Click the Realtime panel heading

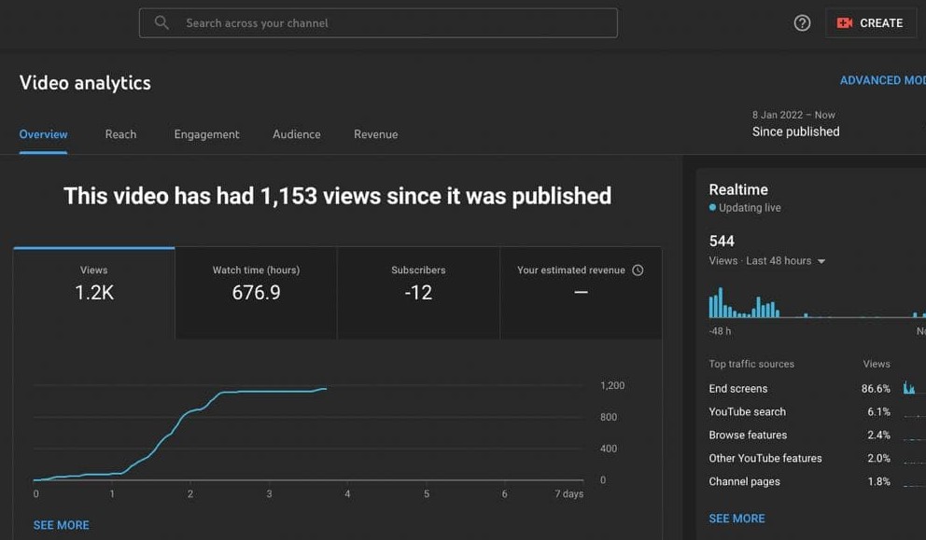click(738, 189)
